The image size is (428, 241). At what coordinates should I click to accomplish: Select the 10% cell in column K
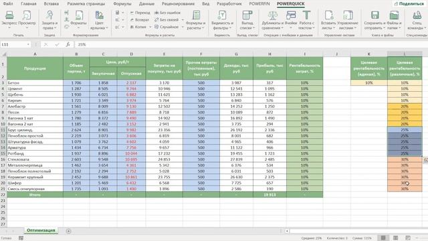tap(369, 82)
